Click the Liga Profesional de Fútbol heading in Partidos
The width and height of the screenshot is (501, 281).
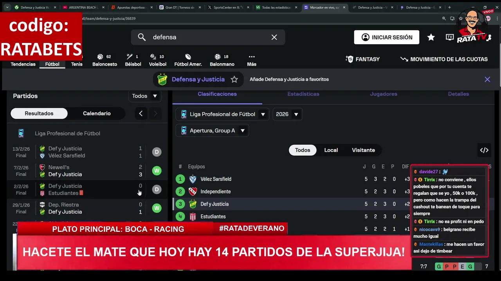67,133
